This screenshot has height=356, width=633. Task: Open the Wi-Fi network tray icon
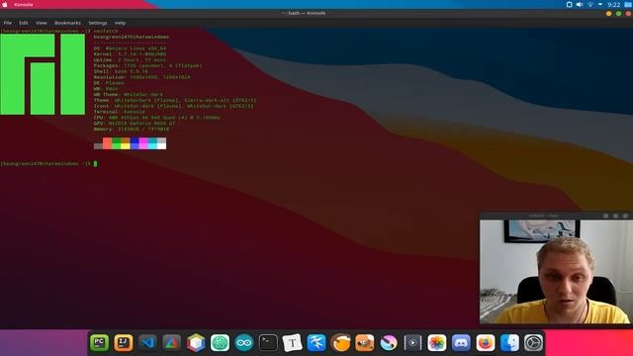tap(589, 4)
